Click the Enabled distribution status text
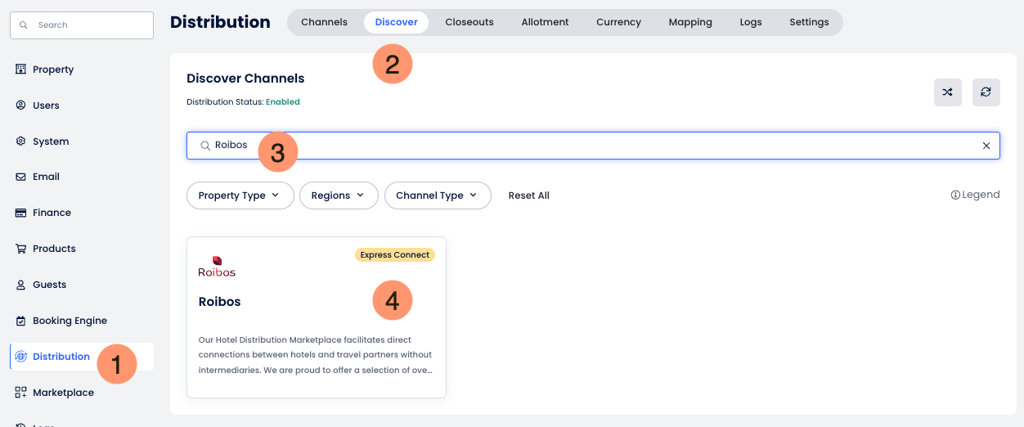Image resolution: width=1024 pixels, height=427 pixels. pyautogui.click(x=283, y=102)
